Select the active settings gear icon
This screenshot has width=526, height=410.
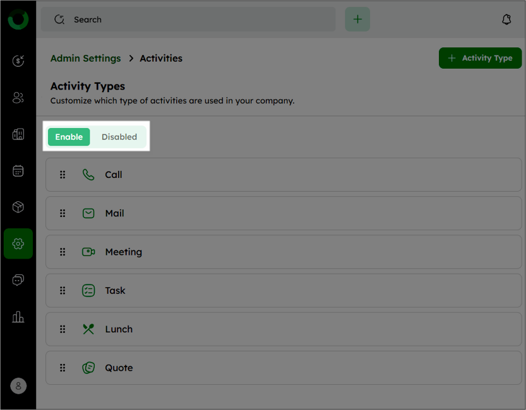18,243
